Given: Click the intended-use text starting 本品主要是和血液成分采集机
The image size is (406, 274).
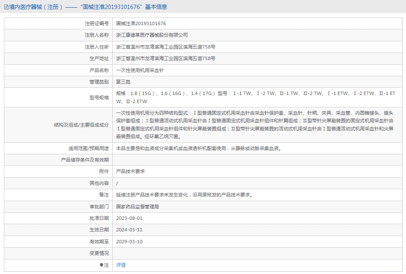Looking at the screenshot, I should point(199,149).
